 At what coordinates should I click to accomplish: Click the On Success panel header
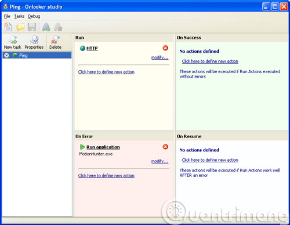pos(232,38)
